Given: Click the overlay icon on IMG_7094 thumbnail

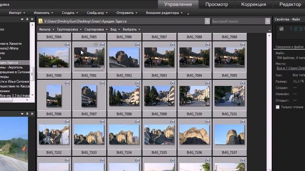Looking at the screenshot, I should pos(208,45).
